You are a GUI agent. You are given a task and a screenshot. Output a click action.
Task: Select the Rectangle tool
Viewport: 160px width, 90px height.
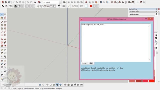click(x=2, y=25)
